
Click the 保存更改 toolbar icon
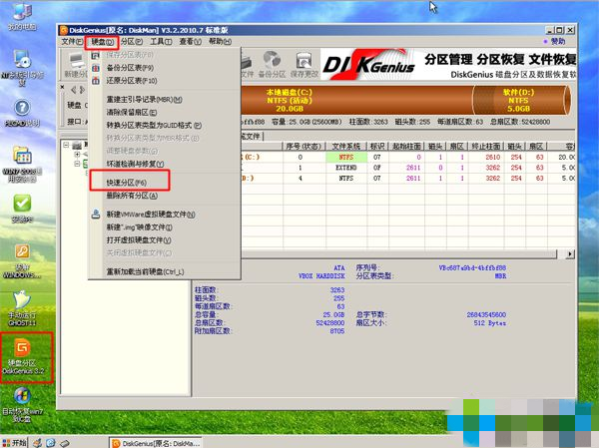(x=304, y=65)
